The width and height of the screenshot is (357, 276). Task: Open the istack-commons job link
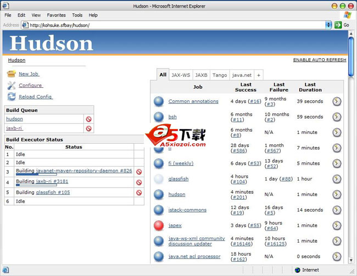tap(187, 210)
